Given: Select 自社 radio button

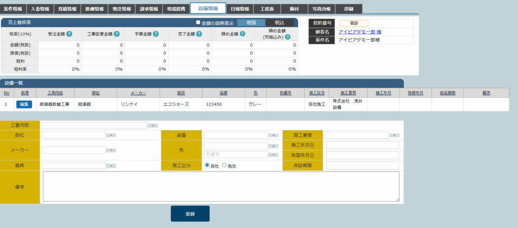Looking at the screenshot, I should point(207,165).
